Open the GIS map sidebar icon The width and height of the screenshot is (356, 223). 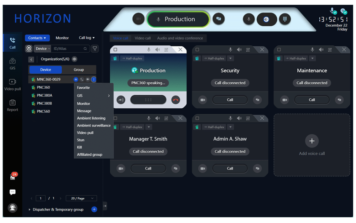pyautogui.click(x=12, y=63)
